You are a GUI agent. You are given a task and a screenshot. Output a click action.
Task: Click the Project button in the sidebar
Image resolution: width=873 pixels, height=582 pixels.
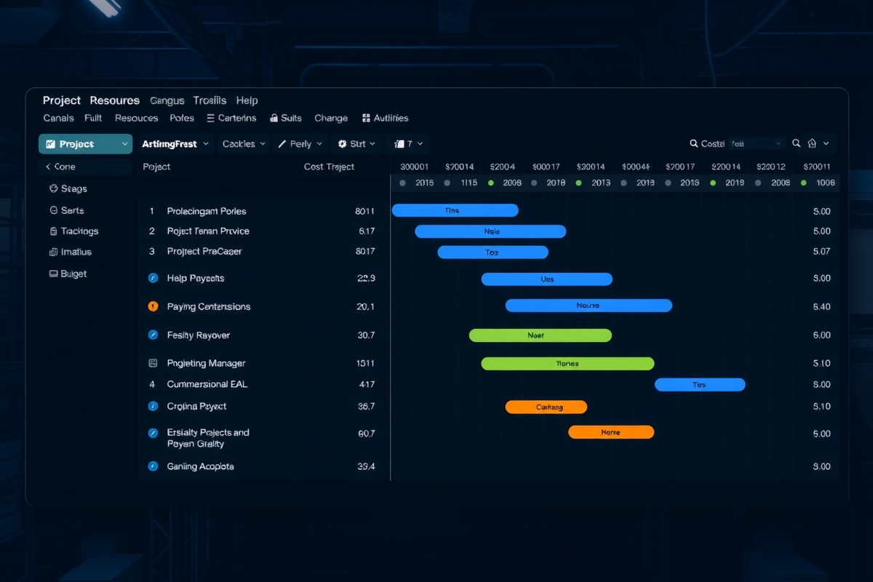[85, 144]
